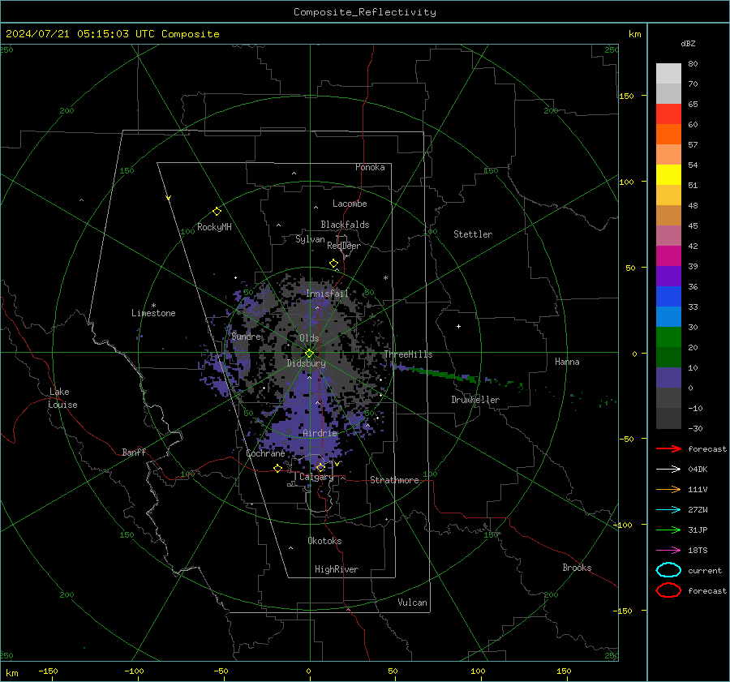
Task: Click the yellow diamond marker beside RockyMH
Action: point(217,212)
